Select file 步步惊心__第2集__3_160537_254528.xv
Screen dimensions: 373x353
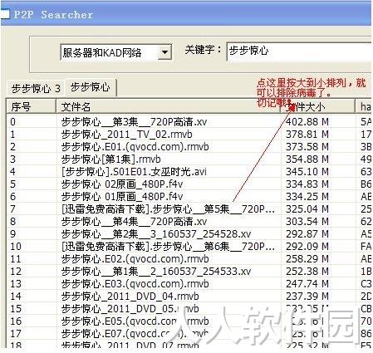coord(156,234)
